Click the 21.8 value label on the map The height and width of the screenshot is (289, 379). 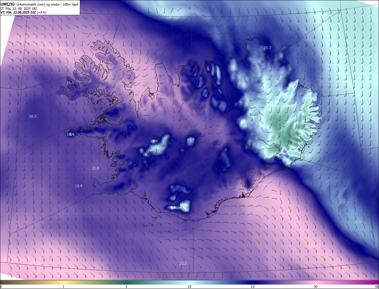(95, 168)
